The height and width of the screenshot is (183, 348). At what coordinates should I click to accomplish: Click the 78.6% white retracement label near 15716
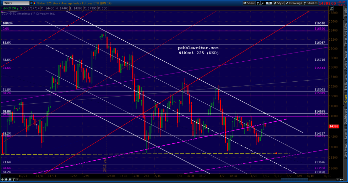7,60
